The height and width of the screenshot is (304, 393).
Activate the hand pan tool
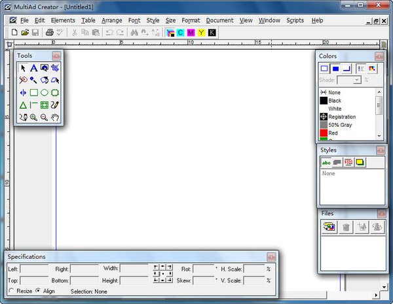(x=56, y=118)
